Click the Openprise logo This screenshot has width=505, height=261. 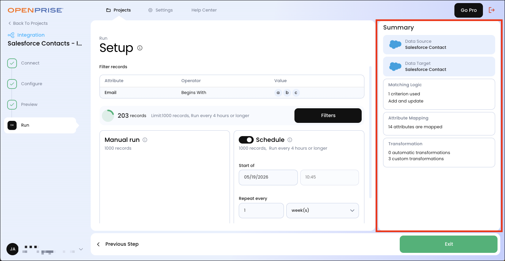click(x=35, y=10)
